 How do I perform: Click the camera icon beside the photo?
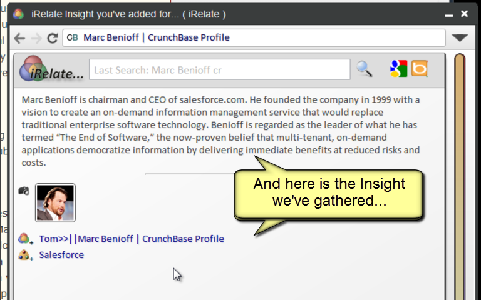[x=24, y=191]
